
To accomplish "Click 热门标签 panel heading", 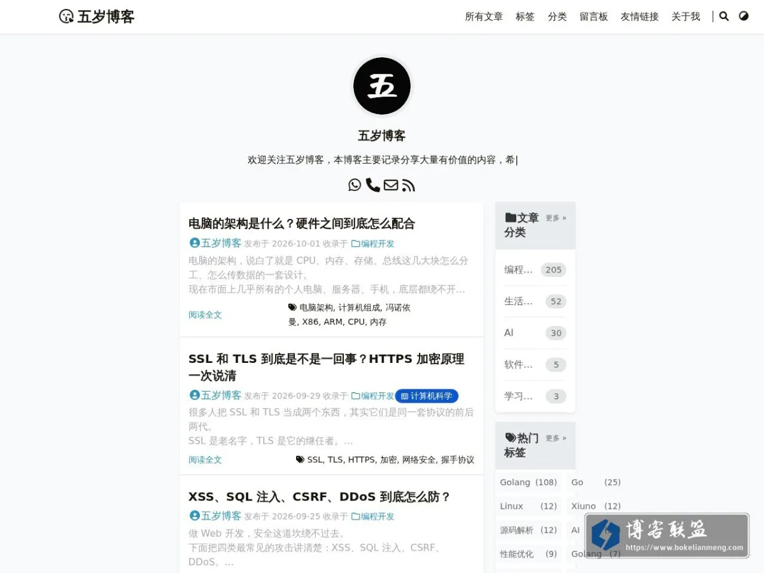I will point(521,445).
